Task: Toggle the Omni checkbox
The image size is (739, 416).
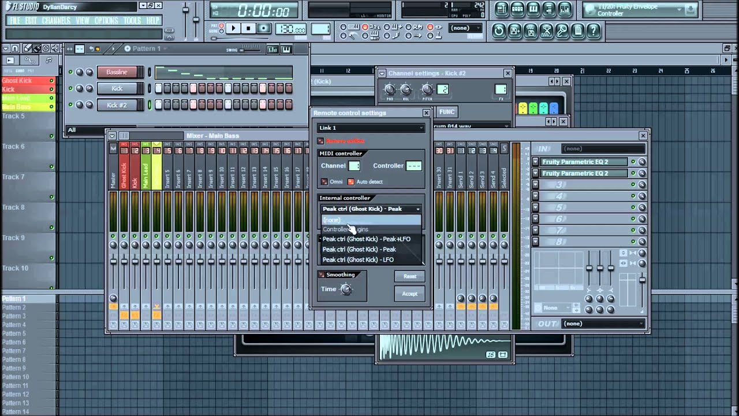Action: point(324,182)
